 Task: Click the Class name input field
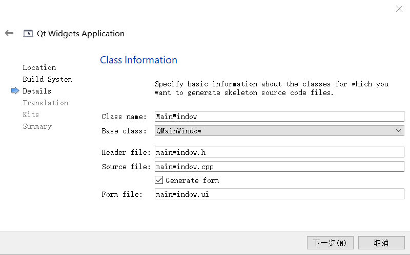pyautogui.click(x=279, y=117)
